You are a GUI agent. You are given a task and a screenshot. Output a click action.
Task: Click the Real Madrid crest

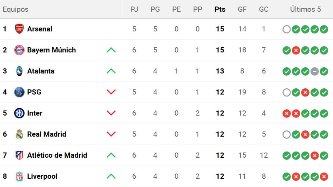pyautogui.click(x=19, y=134)
